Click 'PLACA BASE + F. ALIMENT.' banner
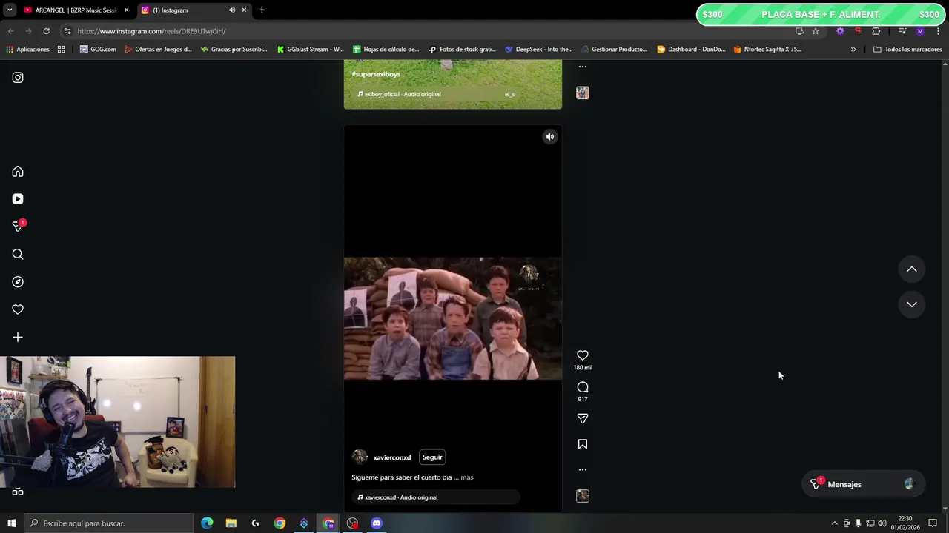The image size is (949, 533). (821, 14)
